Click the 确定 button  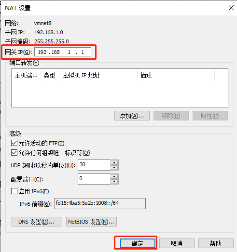pos(138,243)
